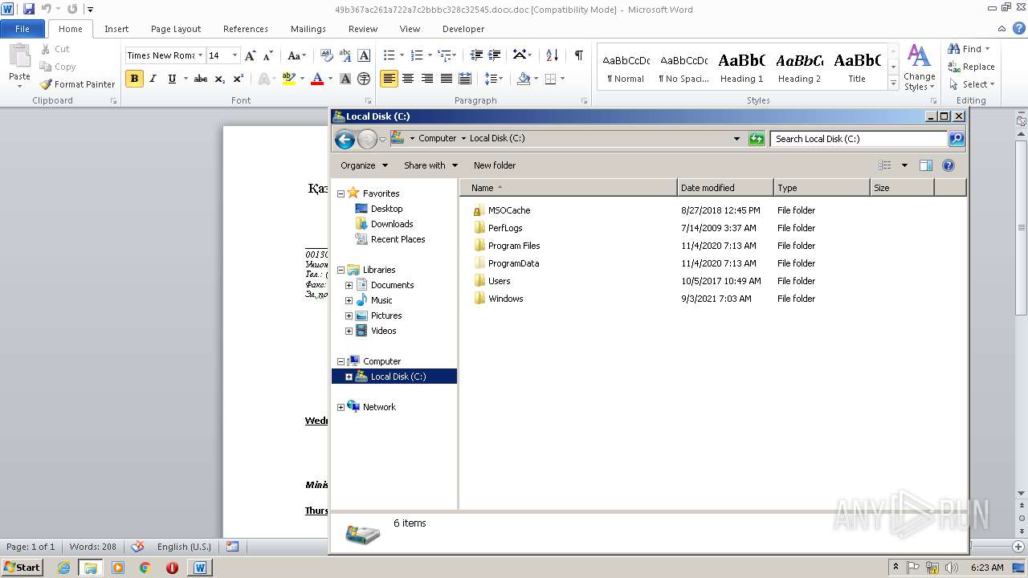
Task: Click the New folder button
Action: tap(495, 165)
